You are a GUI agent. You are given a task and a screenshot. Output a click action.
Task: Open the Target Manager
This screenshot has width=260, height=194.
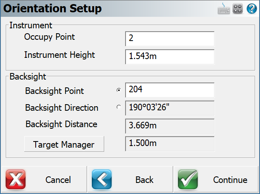pyautogui.click(x=64, y=144)
